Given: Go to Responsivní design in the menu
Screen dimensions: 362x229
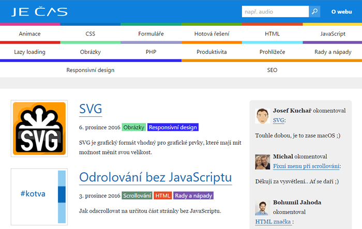Looking at the screenshot, I should 90,70.
